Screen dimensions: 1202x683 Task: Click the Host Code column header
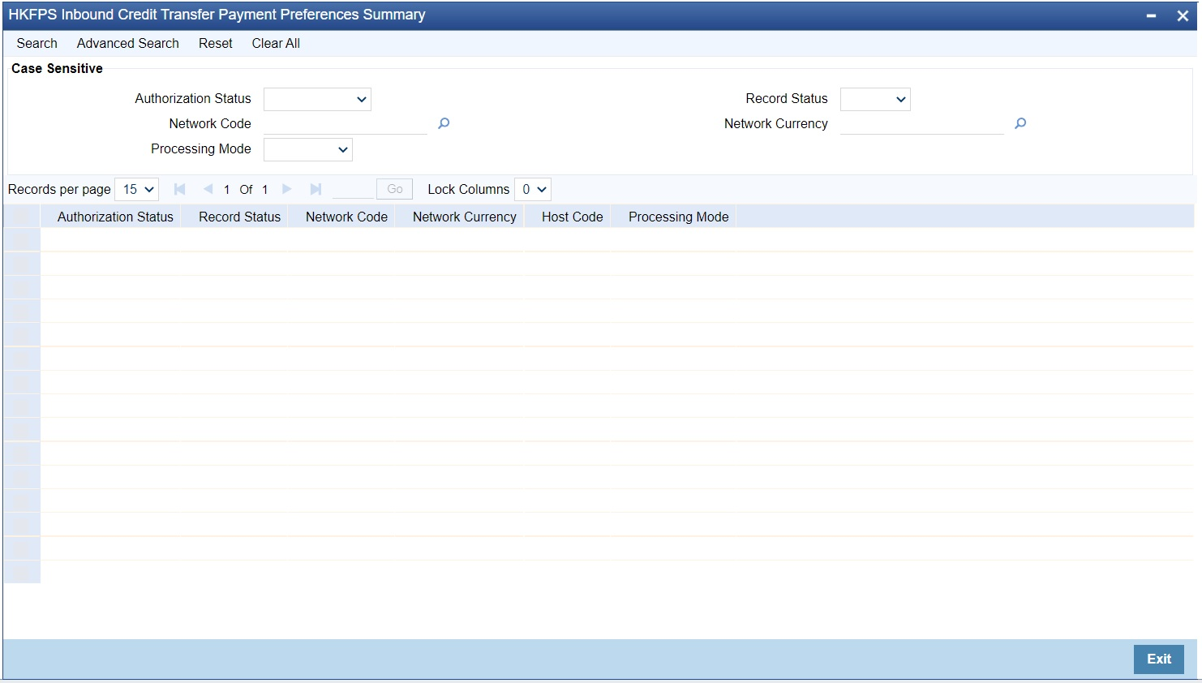[x=572, y=217]
